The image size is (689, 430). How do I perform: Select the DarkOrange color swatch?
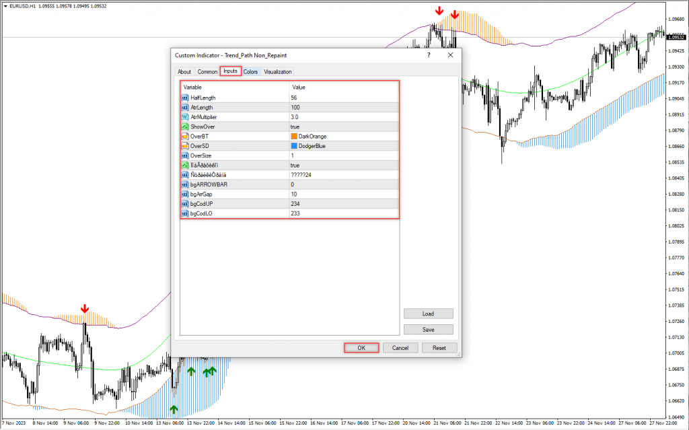[x=294, y=137]
